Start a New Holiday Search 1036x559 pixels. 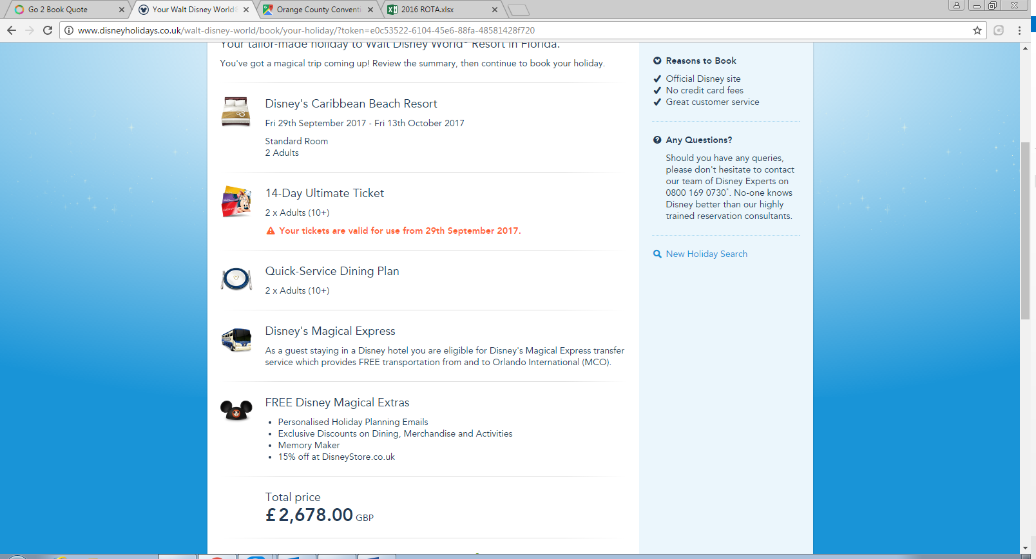pos(707,254)
